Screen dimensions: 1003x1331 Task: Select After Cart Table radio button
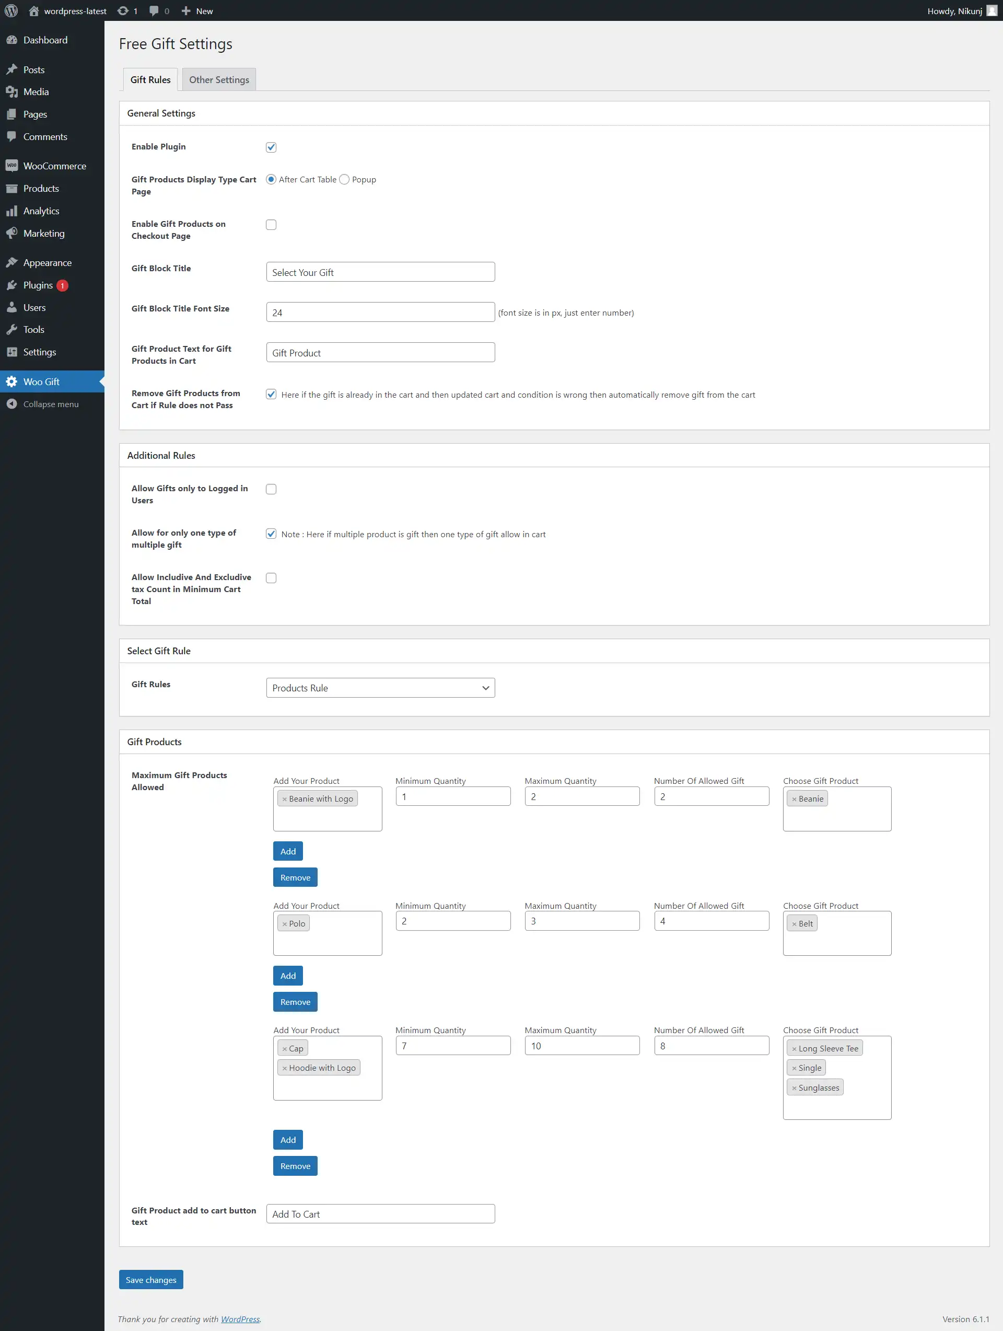(271, 179)
